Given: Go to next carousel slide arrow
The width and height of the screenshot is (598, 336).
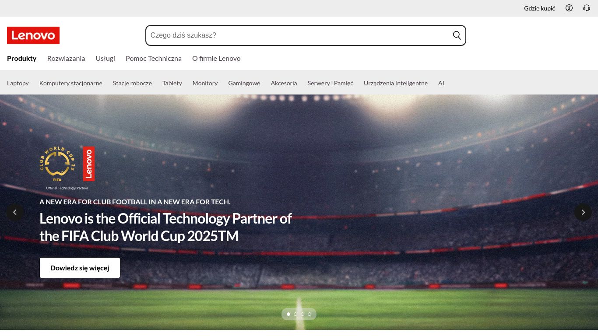Looking at the screenshot, I should click(x=583, y=212).
